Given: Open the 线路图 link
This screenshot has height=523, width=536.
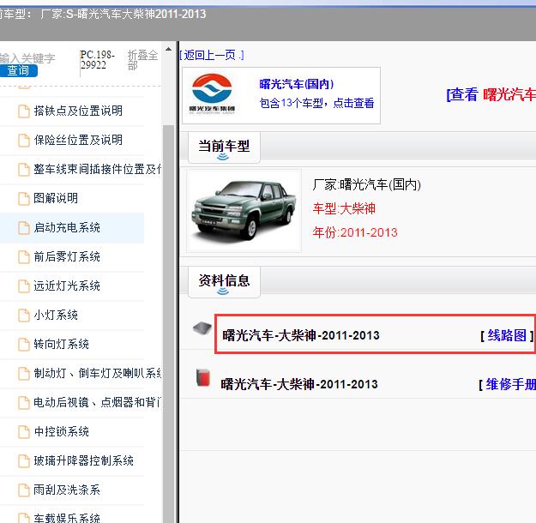Looking at the screenshot, I should [507, 335].
